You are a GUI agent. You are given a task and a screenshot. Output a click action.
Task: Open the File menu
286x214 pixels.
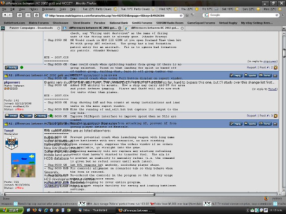click(4, 9)
